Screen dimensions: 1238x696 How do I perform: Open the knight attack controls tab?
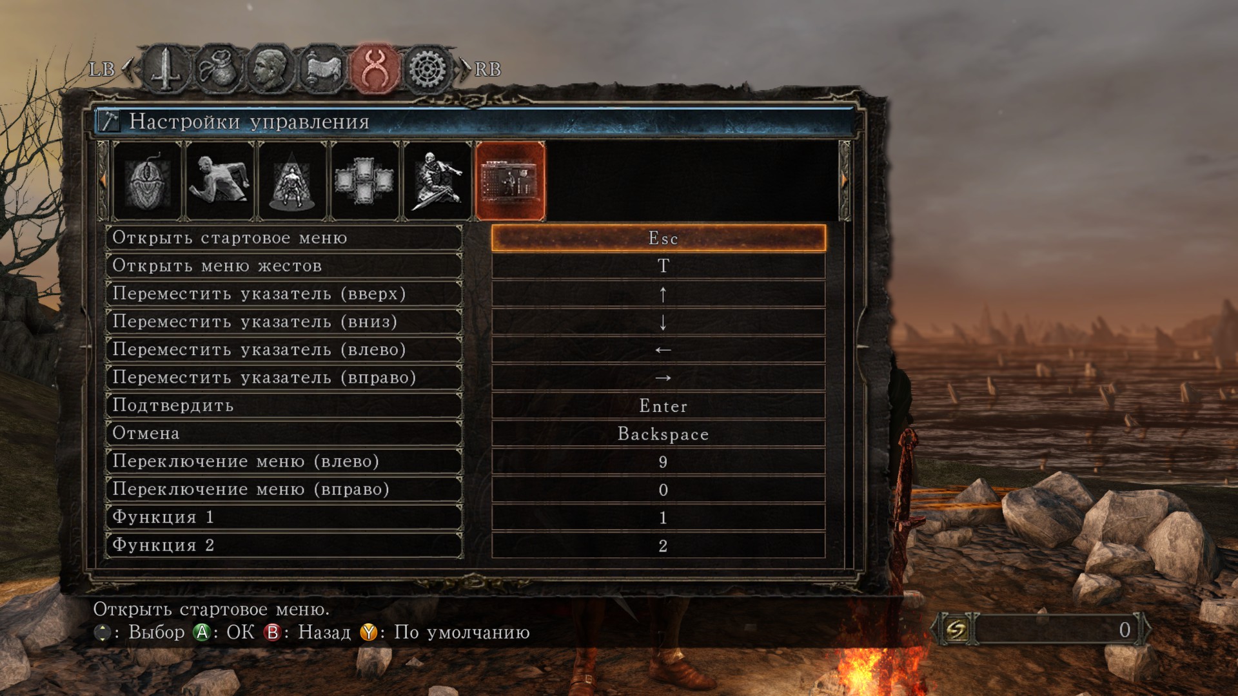pos(437,181)
